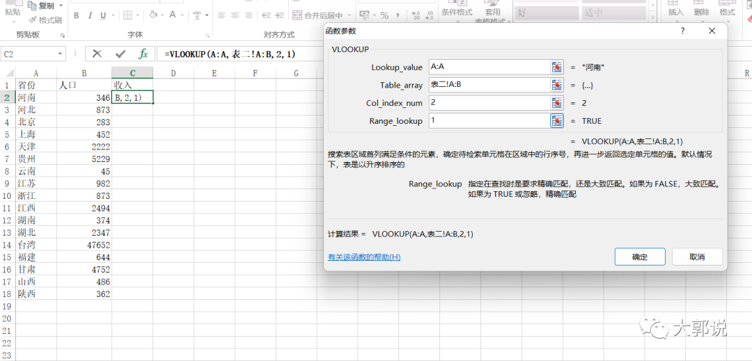Click the 确定 button
The width and height of the screenshot is (752, 361).
tap(640, 257)
